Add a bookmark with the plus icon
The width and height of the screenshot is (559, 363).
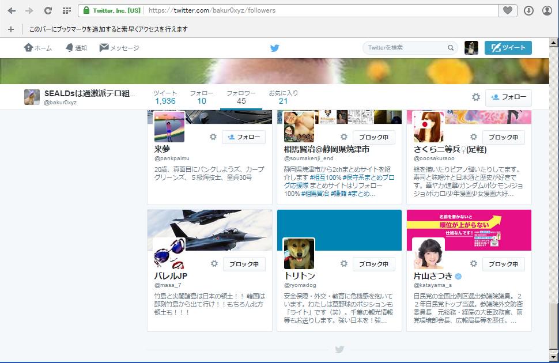tap(11, 29)
